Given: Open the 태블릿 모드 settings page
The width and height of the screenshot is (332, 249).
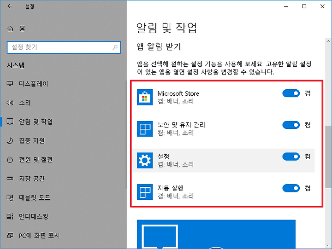Looking at the screenshot, I should tap(64, 197).
